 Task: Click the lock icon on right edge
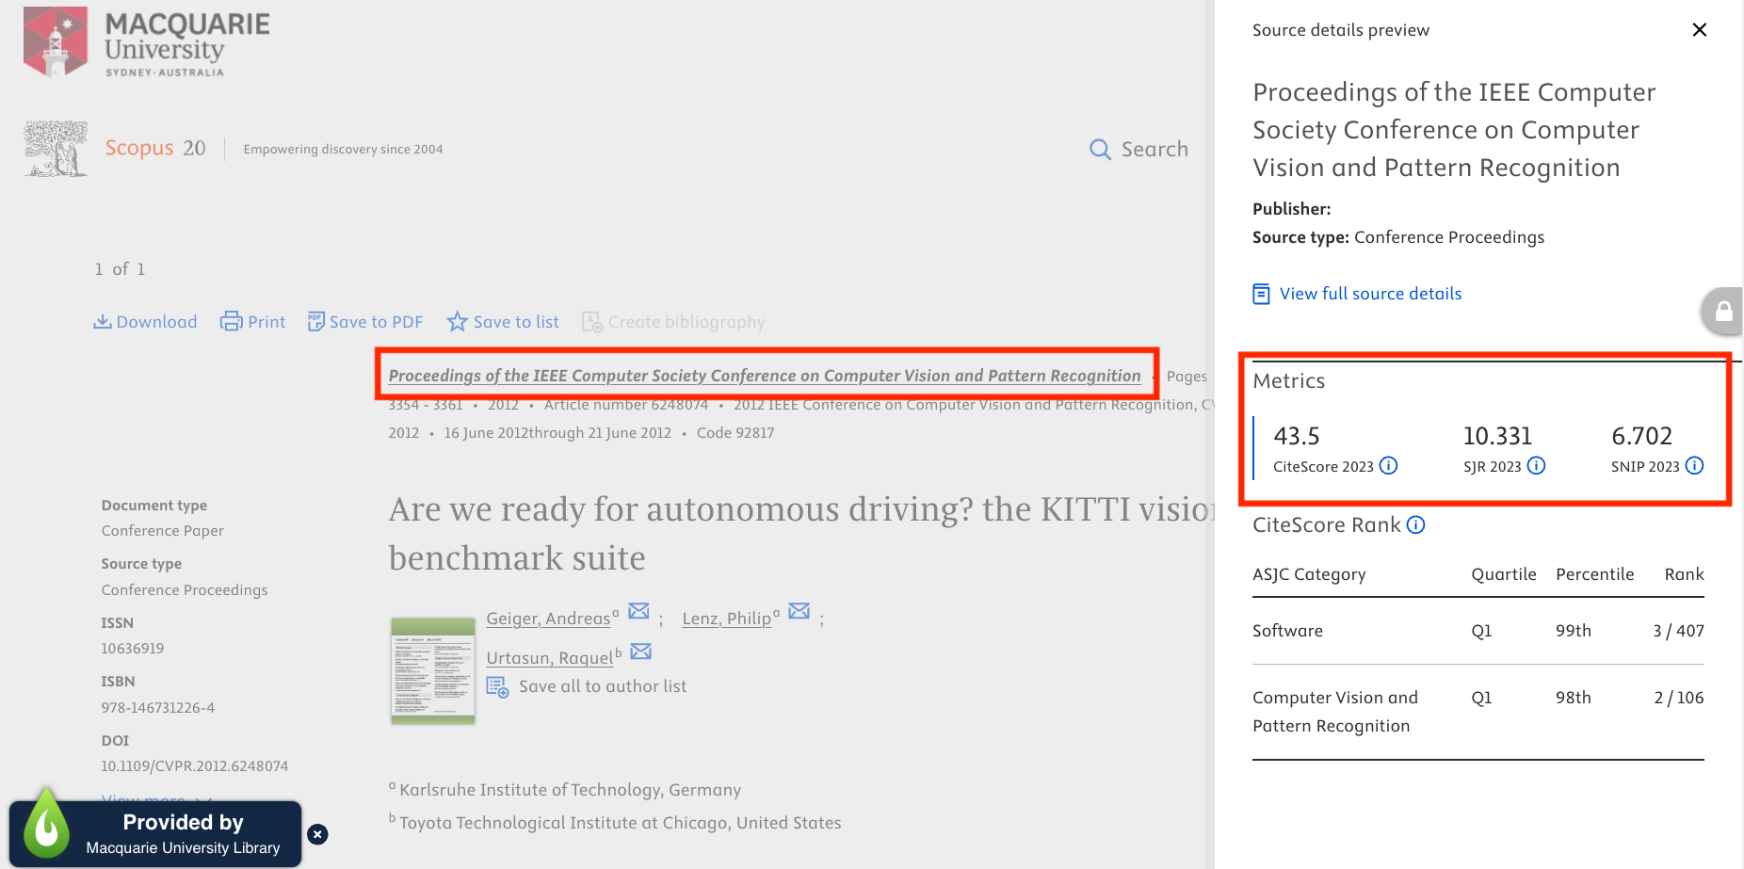click(1725, 311)
